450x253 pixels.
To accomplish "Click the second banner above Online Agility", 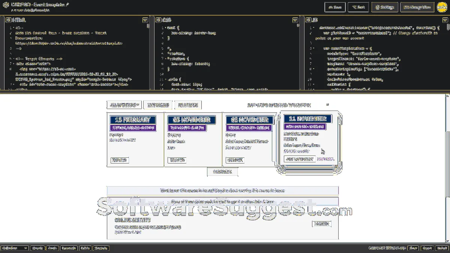I will tap(222, 202).
